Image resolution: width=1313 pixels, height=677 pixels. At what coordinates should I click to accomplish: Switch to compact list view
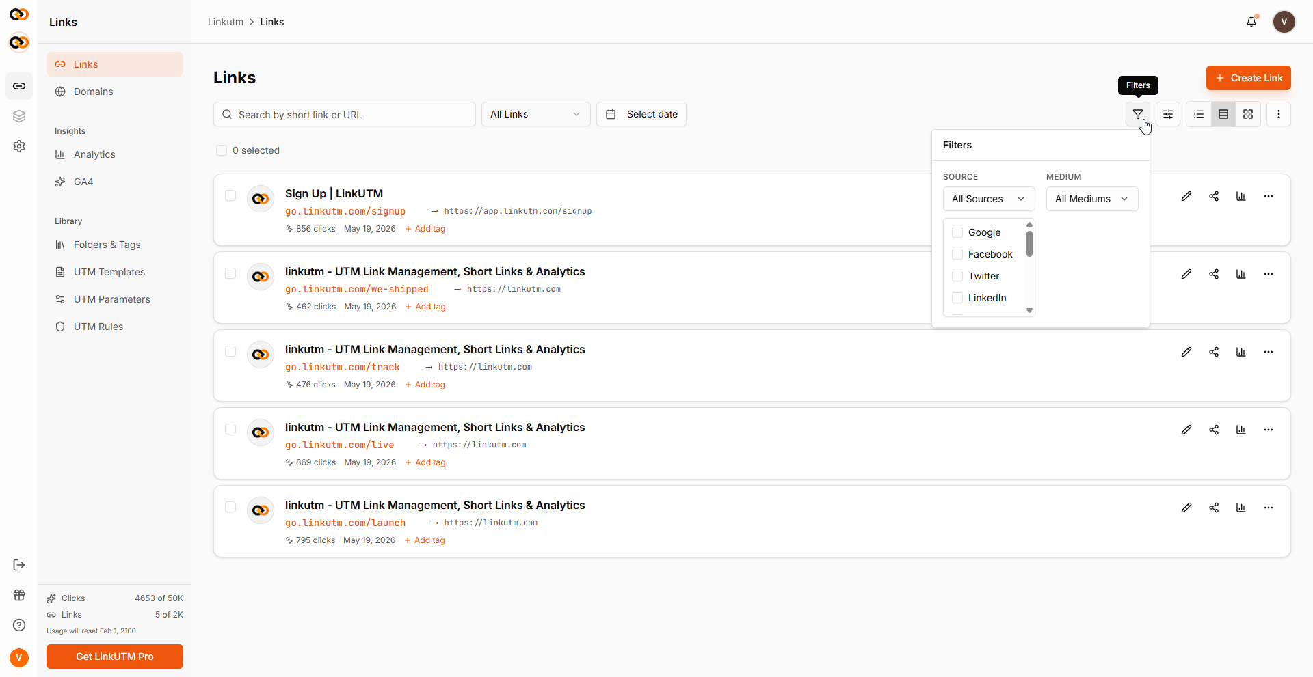click(x=1199, y=114)
